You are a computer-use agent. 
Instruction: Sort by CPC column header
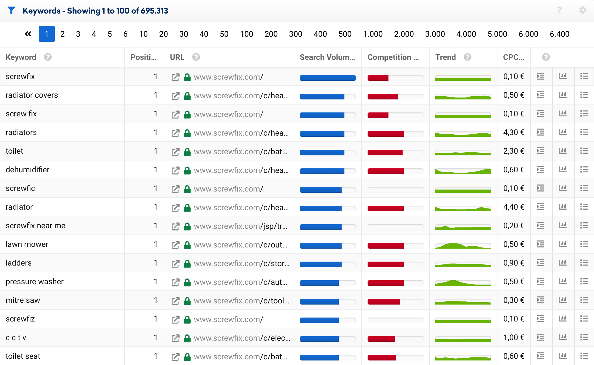[x=514, y=57]
